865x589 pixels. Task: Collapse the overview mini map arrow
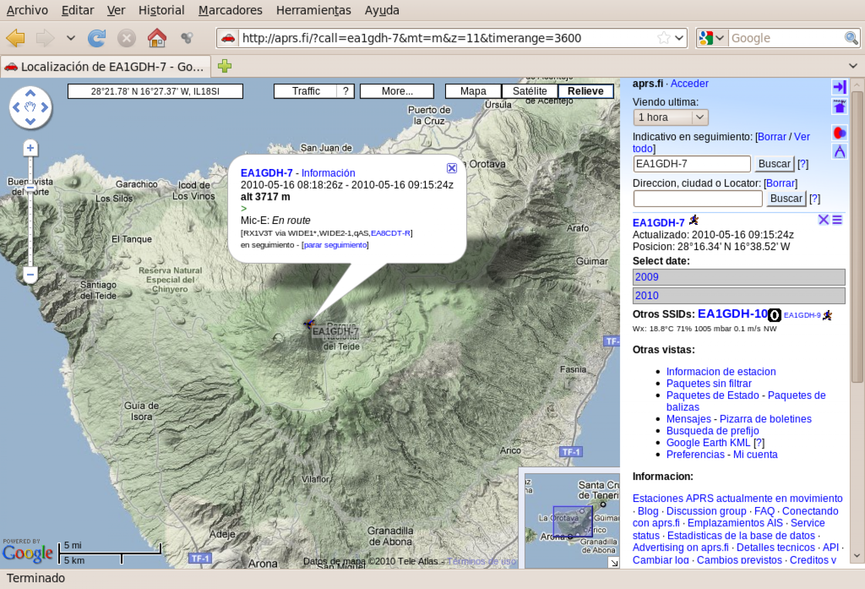614,562
